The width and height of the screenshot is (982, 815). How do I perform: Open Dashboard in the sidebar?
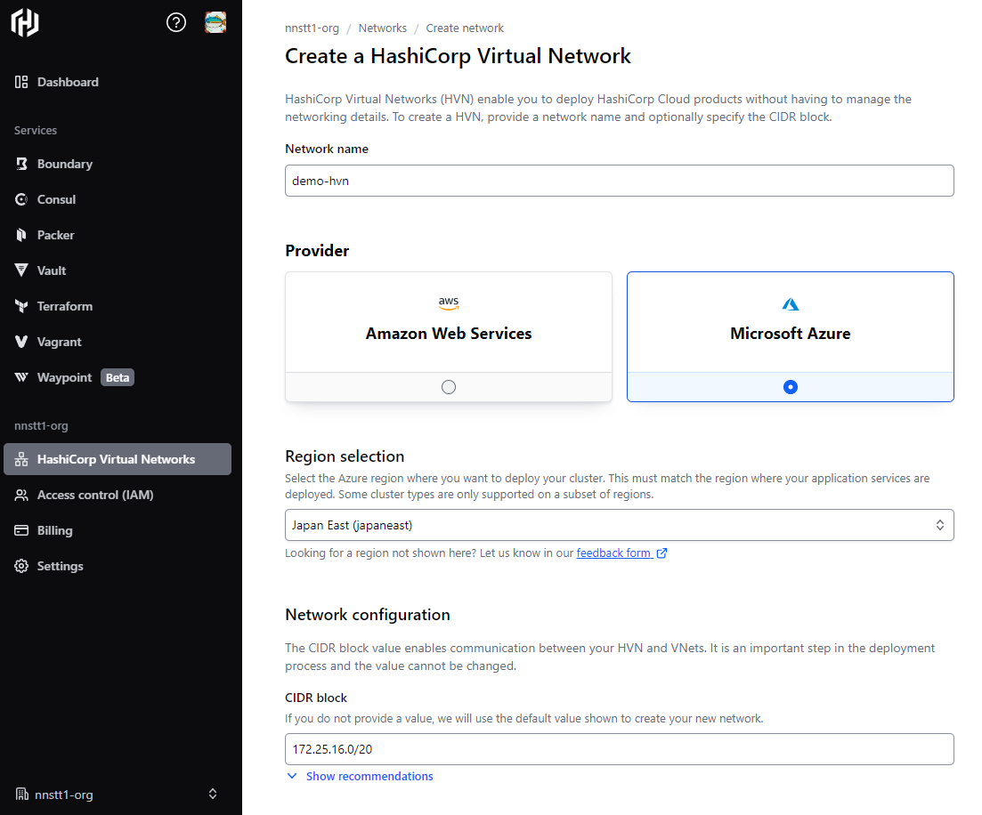(68, 82)
